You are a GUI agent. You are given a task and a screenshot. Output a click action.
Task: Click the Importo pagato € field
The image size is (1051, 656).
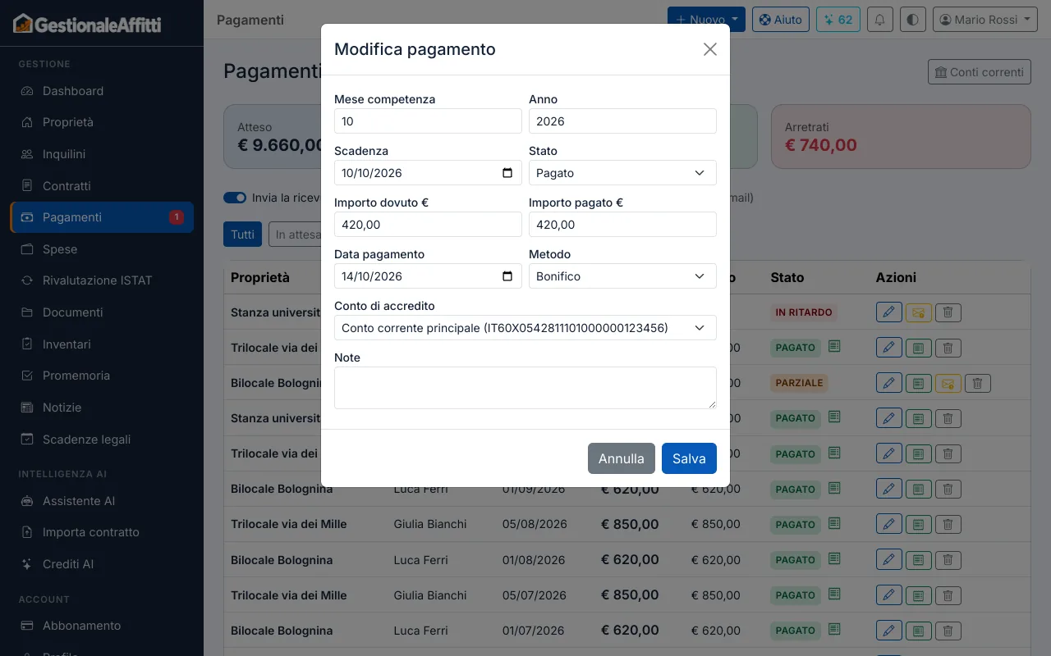(x=622, y=225)
